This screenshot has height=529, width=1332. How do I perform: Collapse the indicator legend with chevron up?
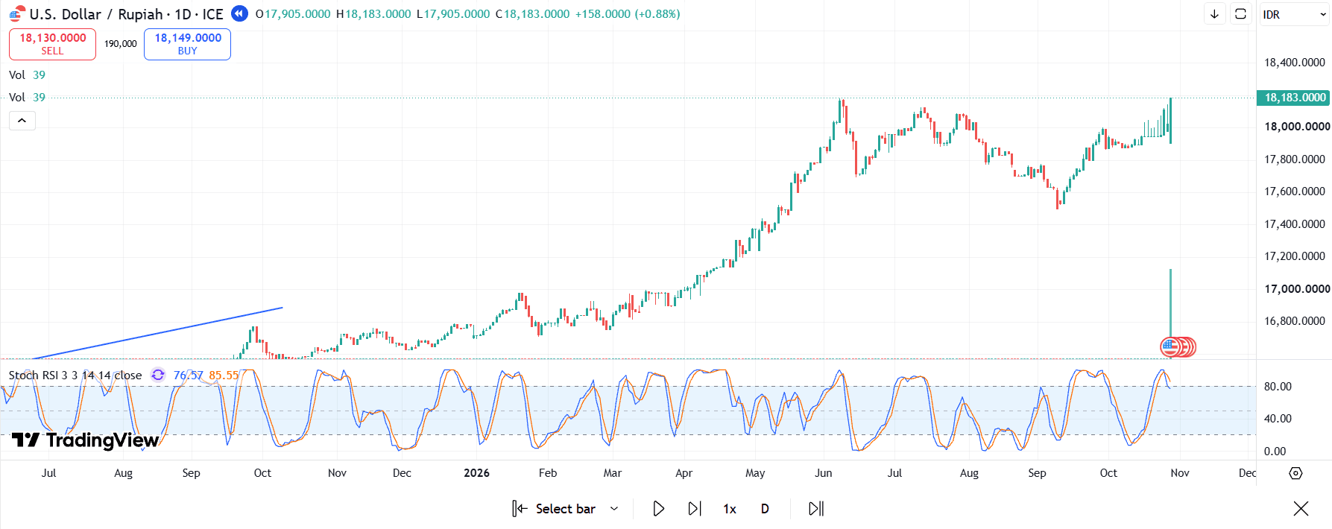[22, 121]
